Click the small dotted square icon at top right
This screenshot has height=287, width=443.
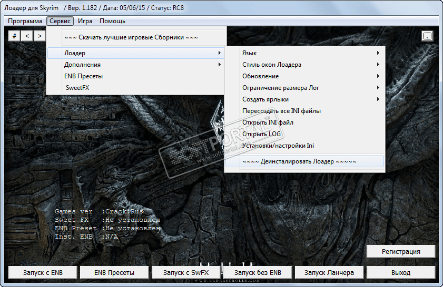tap(427, 36)
